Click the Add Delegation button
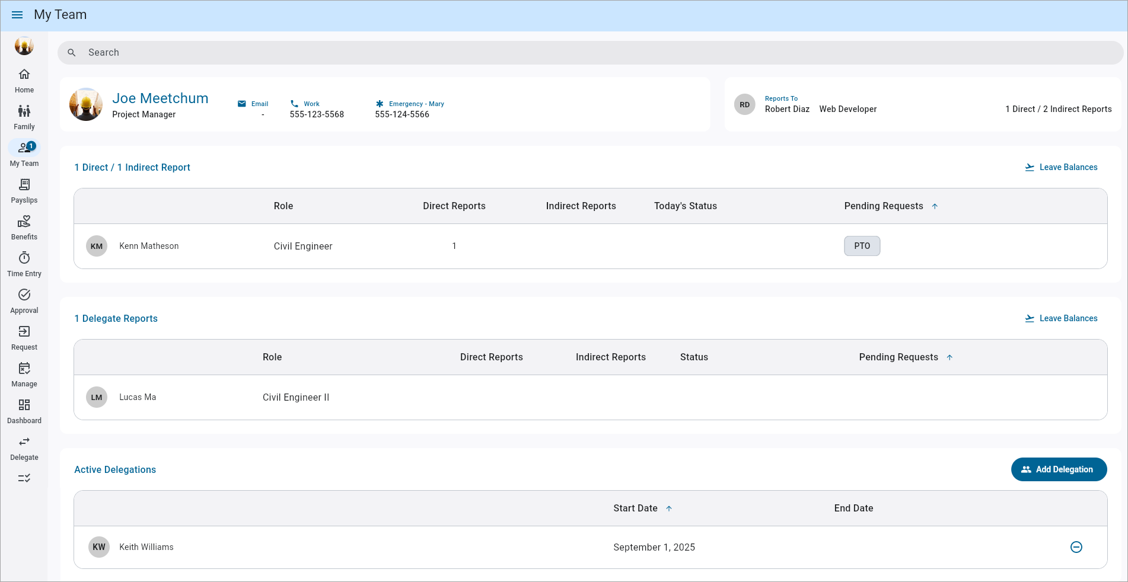1128x582 pixels. click(1059, 469)
